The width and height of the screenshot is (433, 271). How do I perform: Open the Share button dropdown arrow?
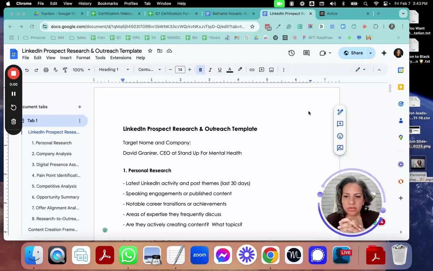(x=370, y=53)
